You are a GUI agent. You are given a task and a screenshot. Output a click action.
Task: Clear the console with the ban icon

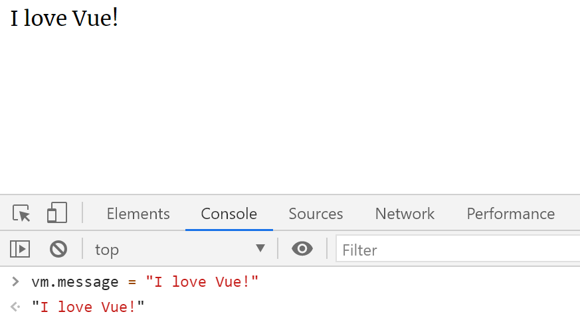point(58,249)
